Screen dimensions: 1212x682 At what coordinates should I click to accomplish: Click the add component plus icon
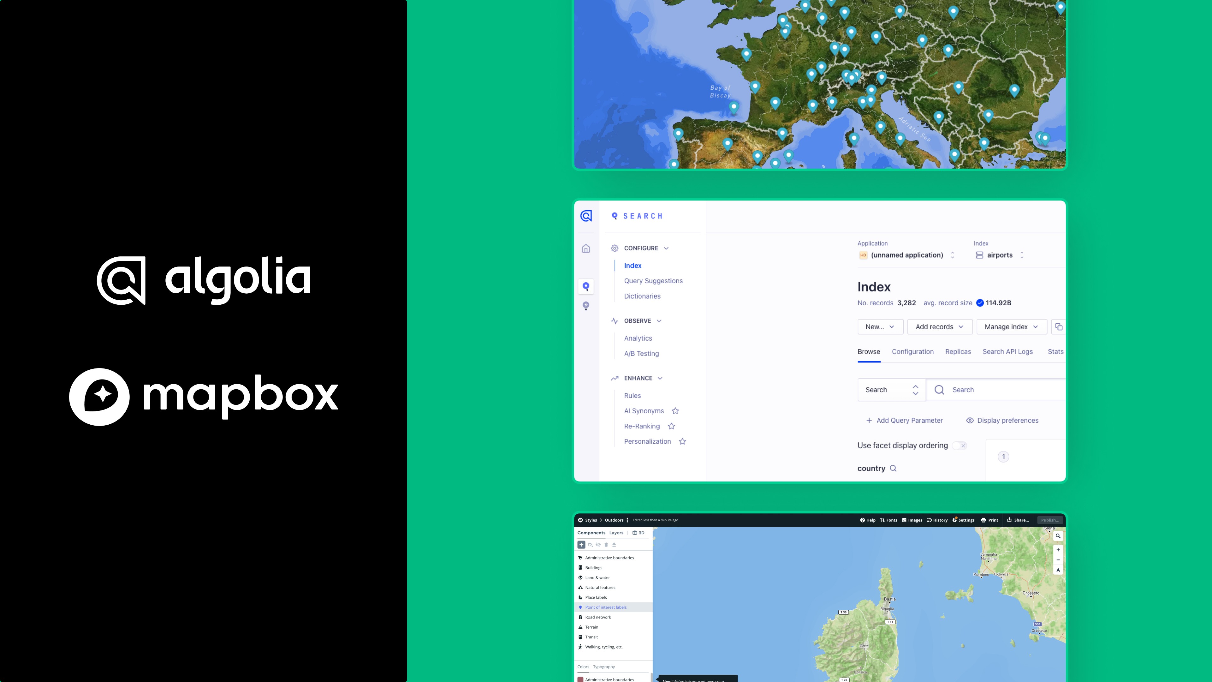581,545
